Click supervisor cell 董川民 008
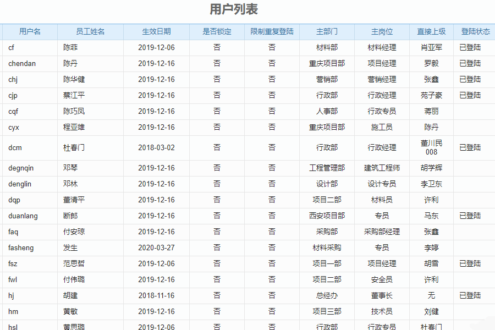The image size is (495, 330). 431,148
